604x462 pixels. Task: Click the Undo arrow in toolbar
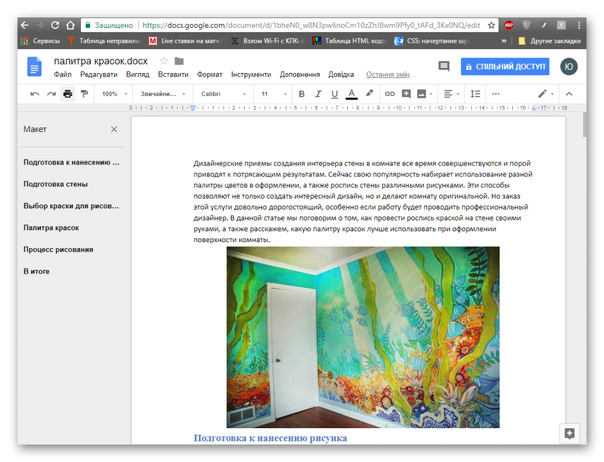[35, 94]
